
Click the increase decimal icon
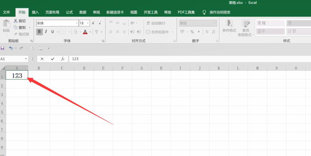(x=207, y=32)
